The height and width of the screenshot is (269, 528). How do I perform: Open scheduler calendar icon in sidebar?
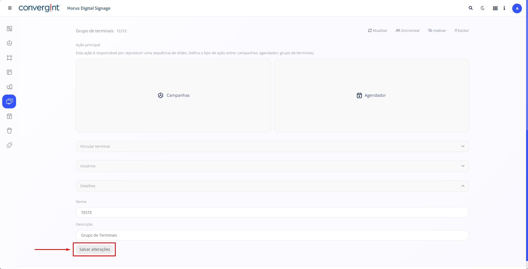click(x=9, y=116)
